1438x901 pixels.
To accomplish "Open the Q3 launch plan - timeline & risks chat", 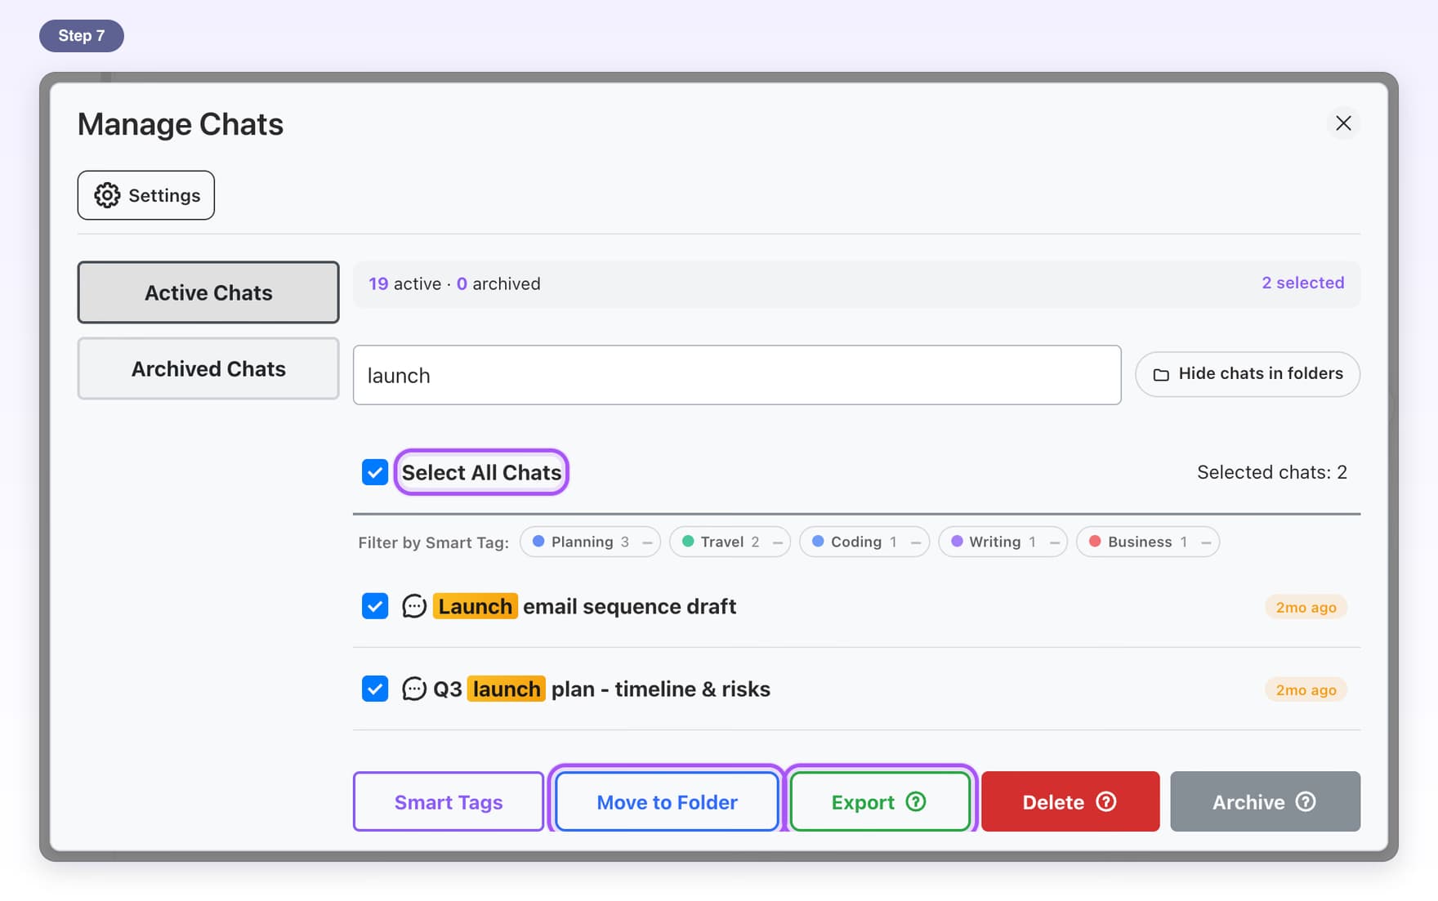I will click(601, 689).
